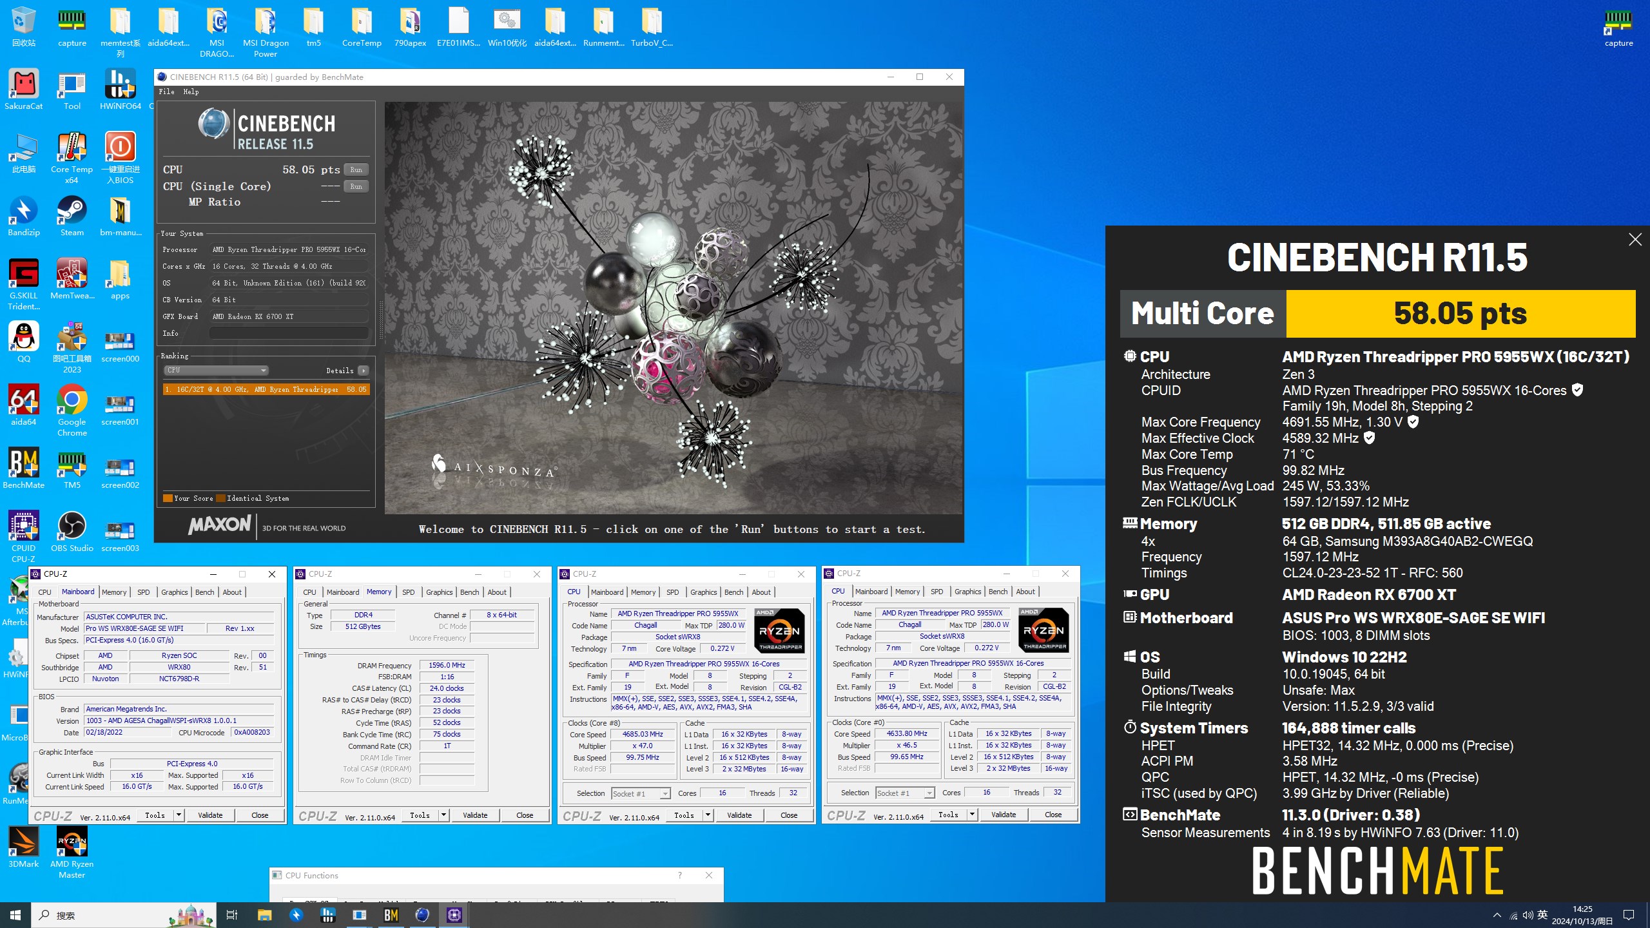The height and width of the screenshot is (928, 1650).
Task: Open File Explorer from the taskbar
Action: tap(265, 915)
